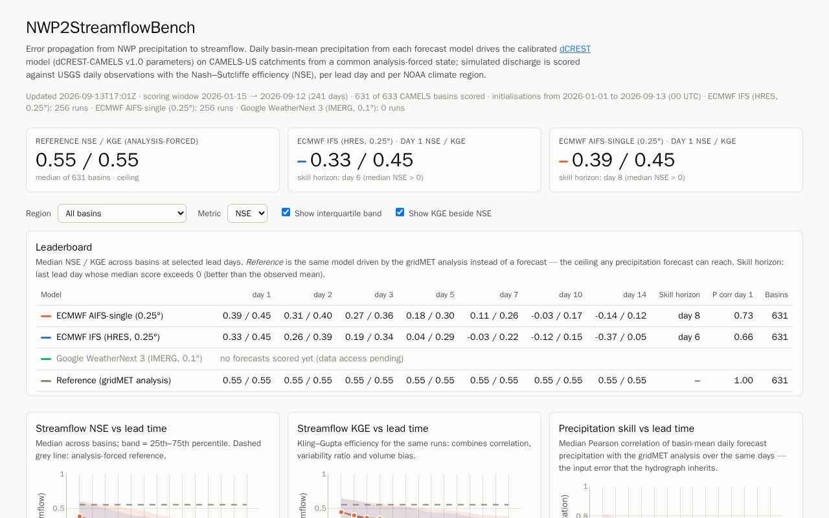The image size is (829, 518).
Task: Toggle Show interquartile band checkbox
Action: pos(286,212)
